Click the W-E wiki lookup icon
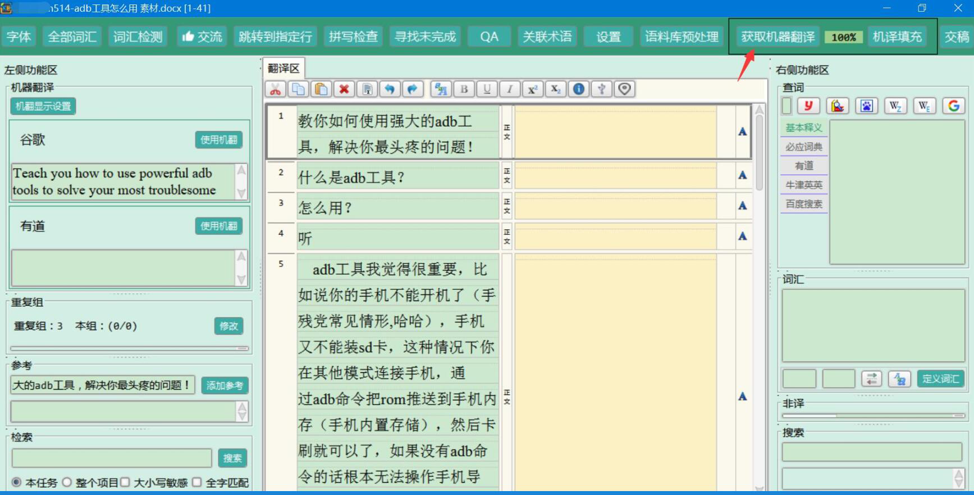The width and height of the screenshot is (974, 495). [x=925, y=106]
